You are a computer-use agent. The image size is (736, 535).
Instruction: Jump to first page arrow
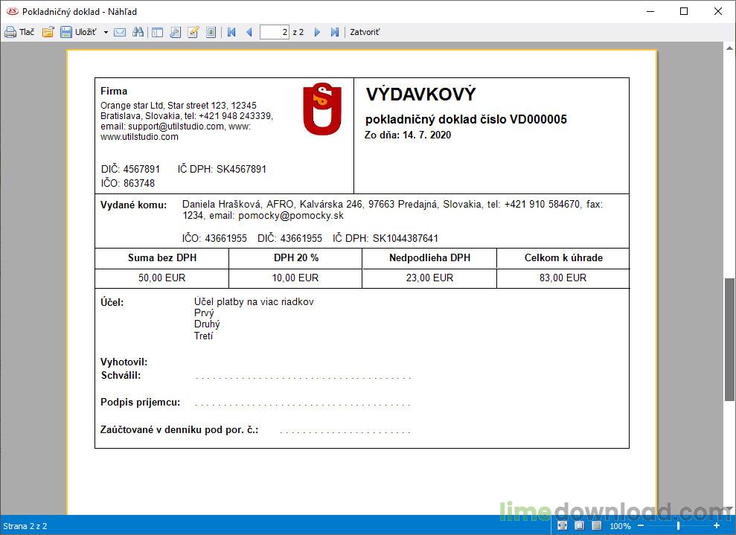(x=231, y=33)
